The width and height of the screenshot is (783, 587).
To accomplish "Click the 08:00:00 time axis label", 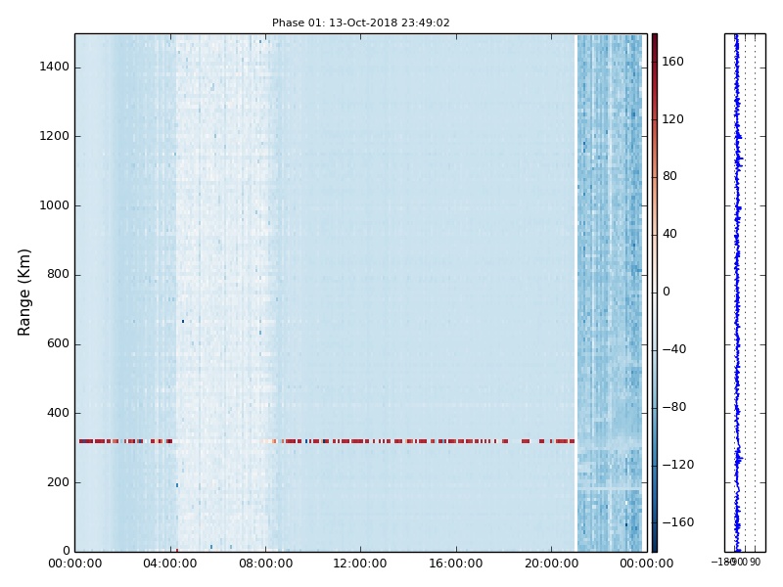I will click(x=265, y=564).
